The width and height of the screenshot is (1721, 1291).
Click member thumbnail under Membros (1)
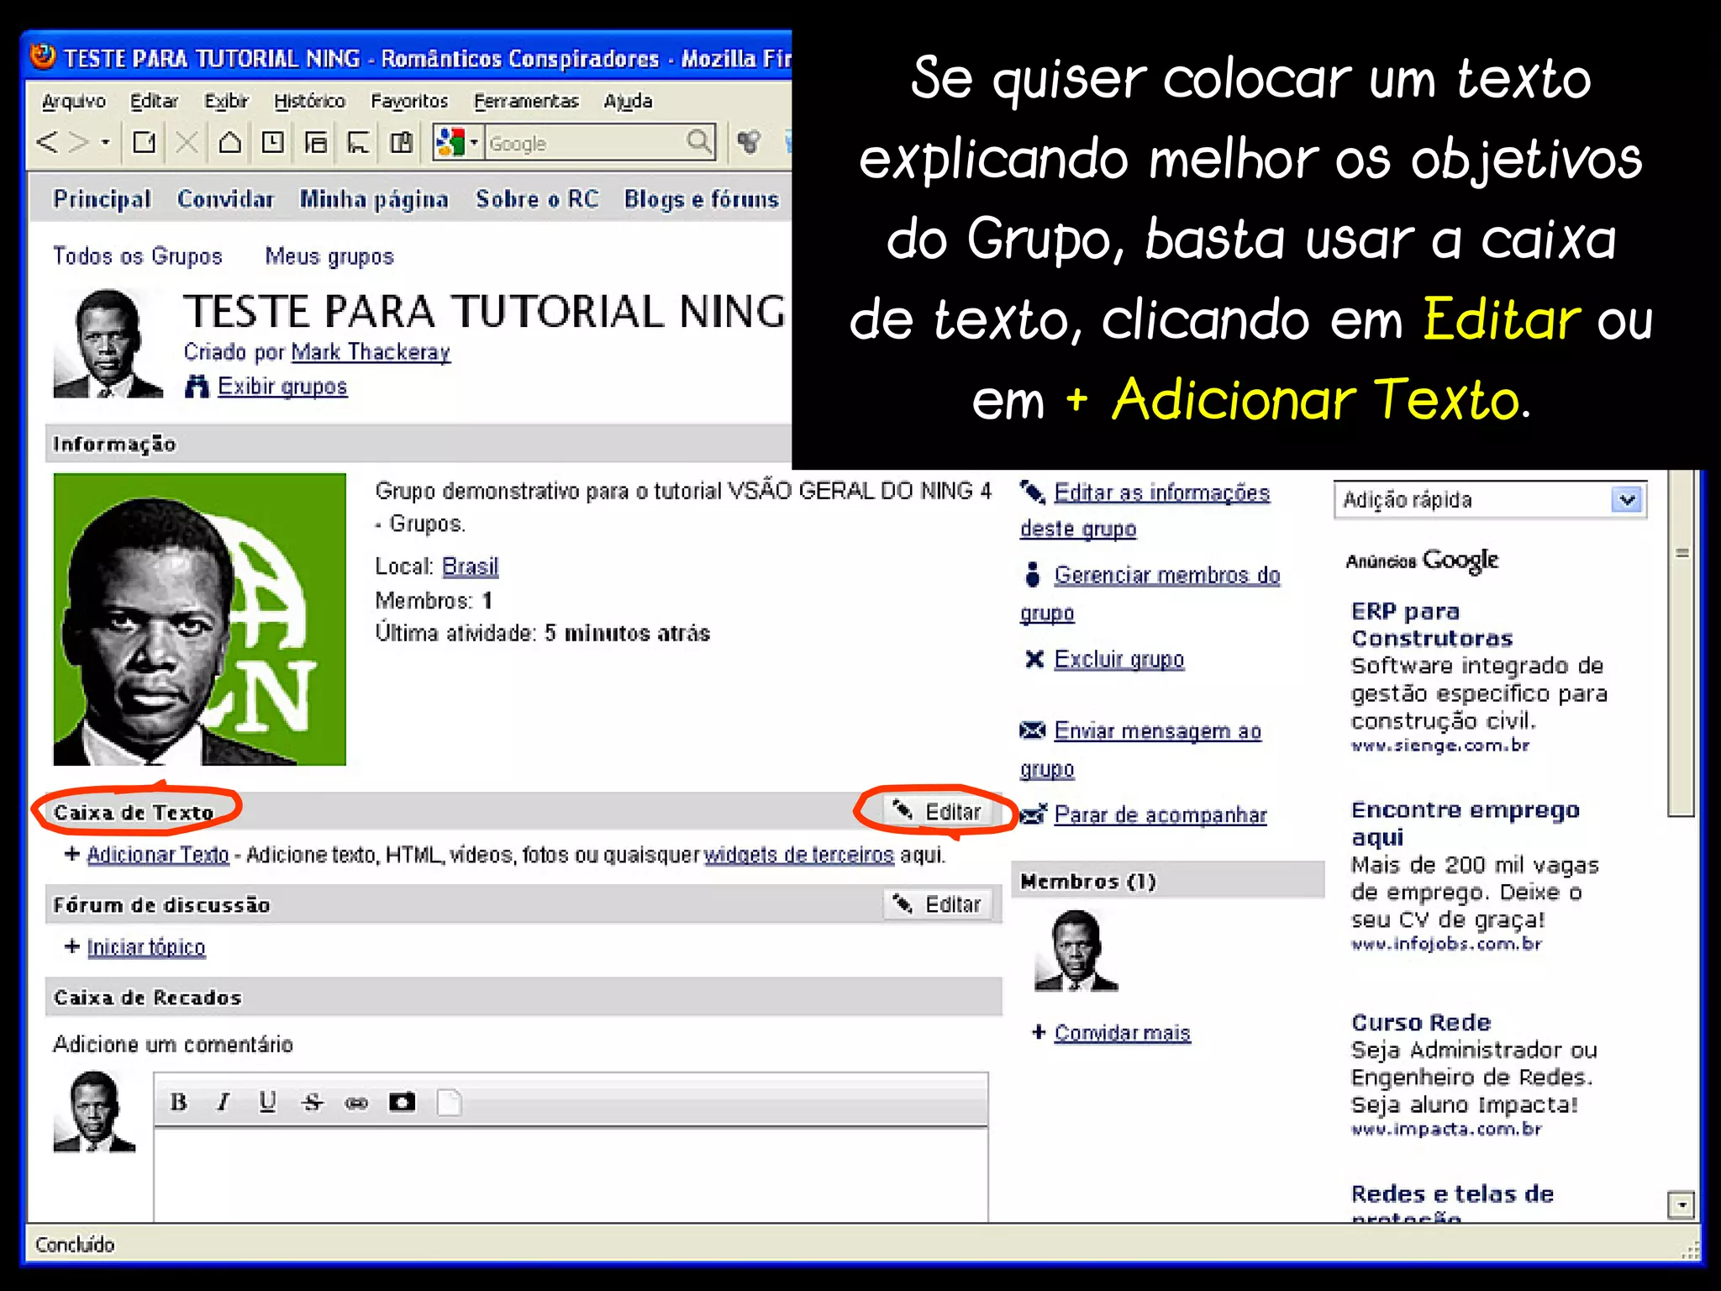[1076, 951]
